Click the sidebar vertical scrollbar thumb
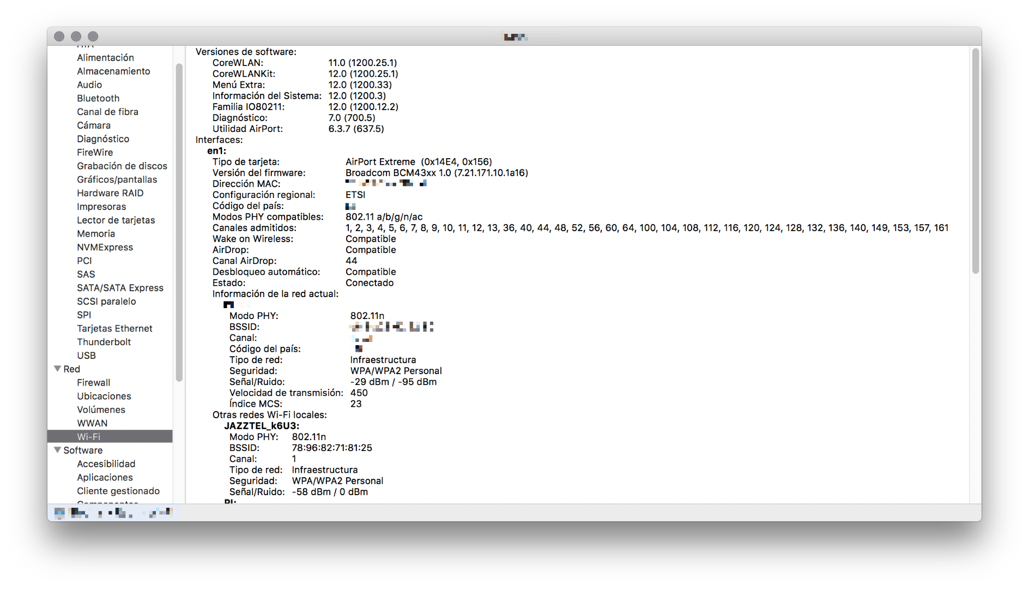This screenshot has width=1029, height=589. pos(179,223)
